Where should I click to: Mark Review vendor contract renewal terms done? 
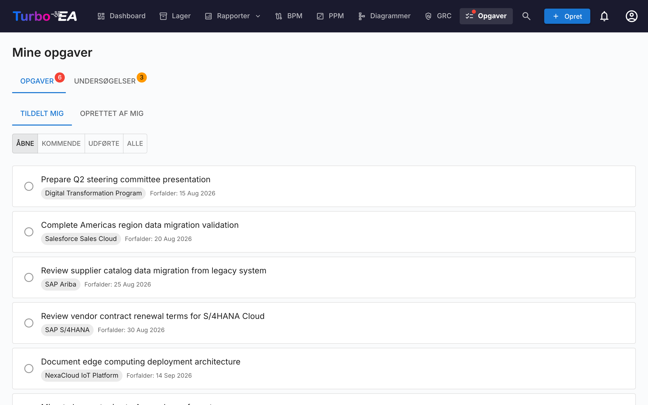point(29,323)
